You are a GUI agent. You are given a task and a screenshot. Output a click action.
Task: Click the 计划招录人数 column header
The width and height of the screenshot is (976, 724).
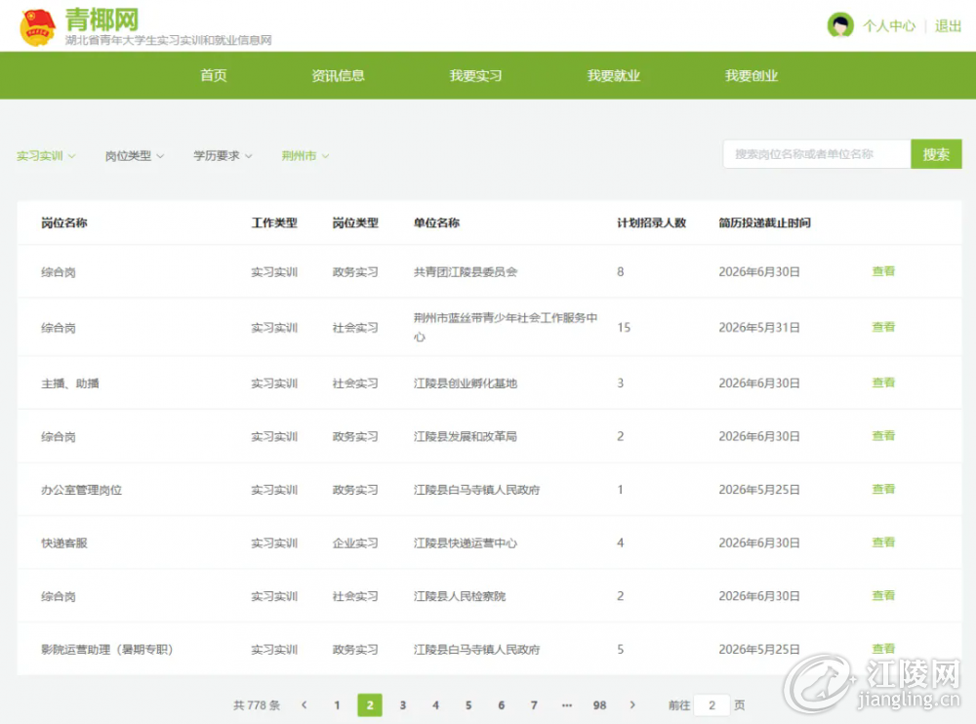(651, 222)
